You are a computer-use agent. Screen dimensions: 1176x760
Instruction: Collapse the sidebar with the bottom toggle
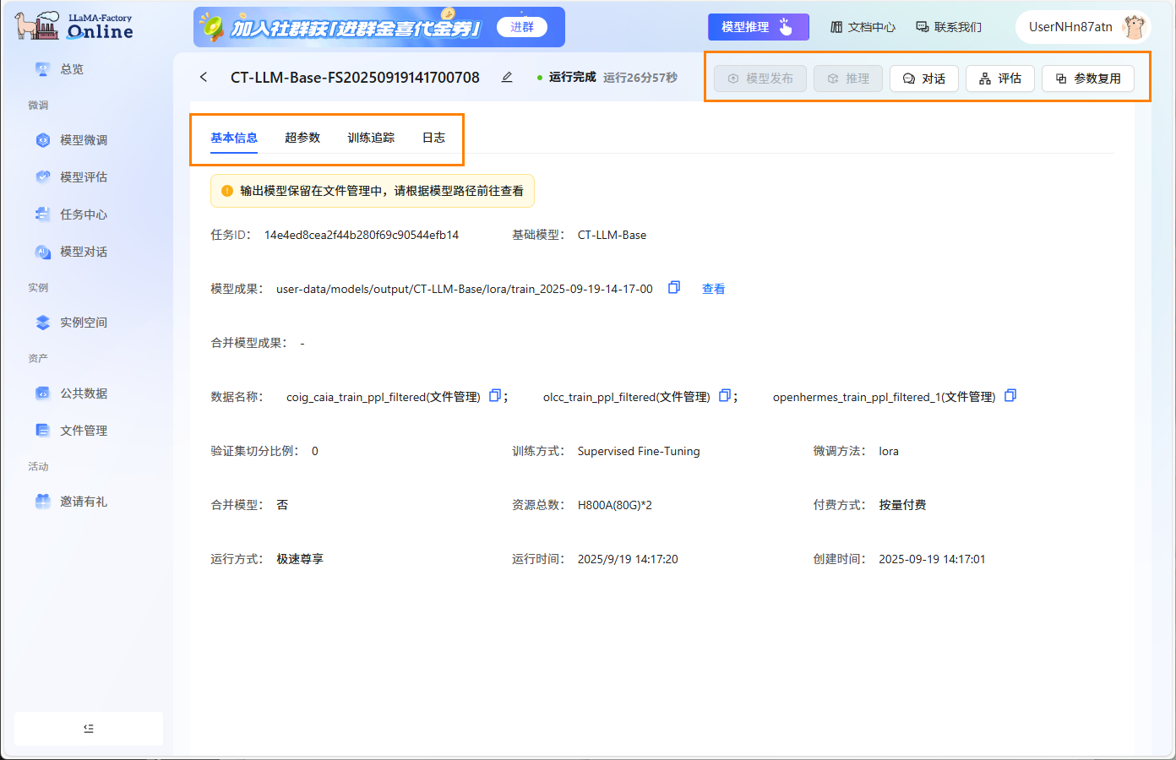88,728
